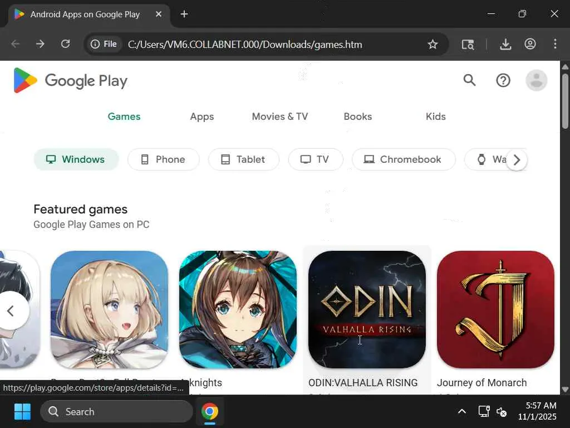Bookmark this page with the star icon
The width and height of the screenshot is (570, 428).
(432, 45)
